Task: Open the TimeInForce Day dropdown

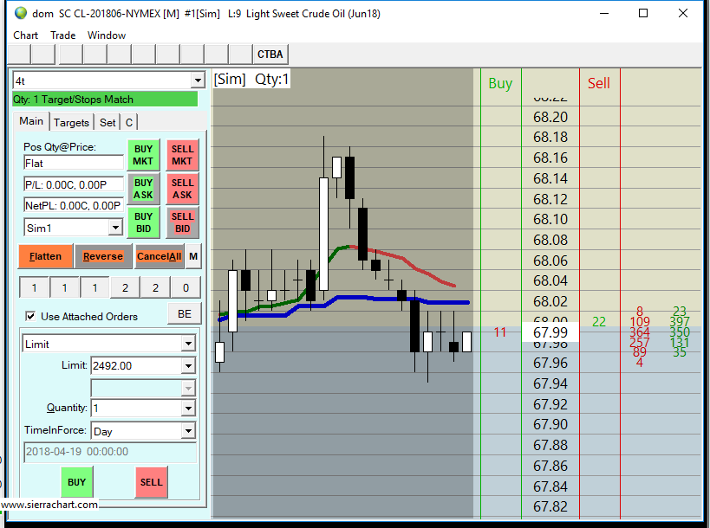Action: pyautogui.click(x=188, y=431)
